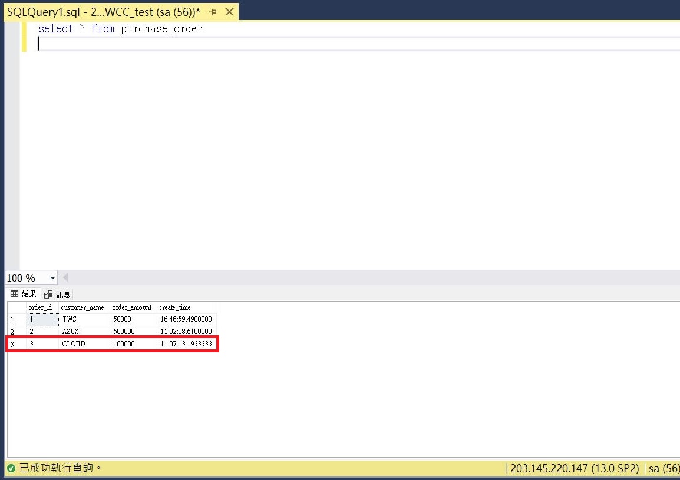Click the select-all corner grid cell

click(x=16, y=307)
